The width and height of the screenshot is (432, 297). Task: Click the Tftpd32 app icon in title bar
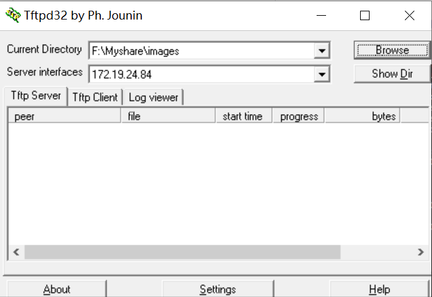[x=13, y=15]
